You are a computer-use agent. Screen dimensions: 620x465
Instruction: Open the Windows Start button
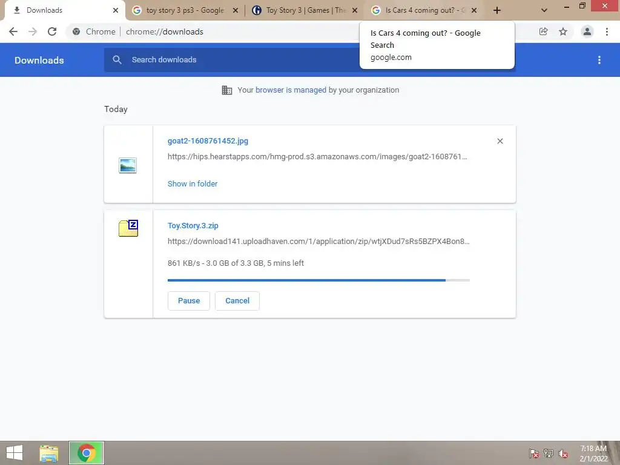[x=15, y=453]
